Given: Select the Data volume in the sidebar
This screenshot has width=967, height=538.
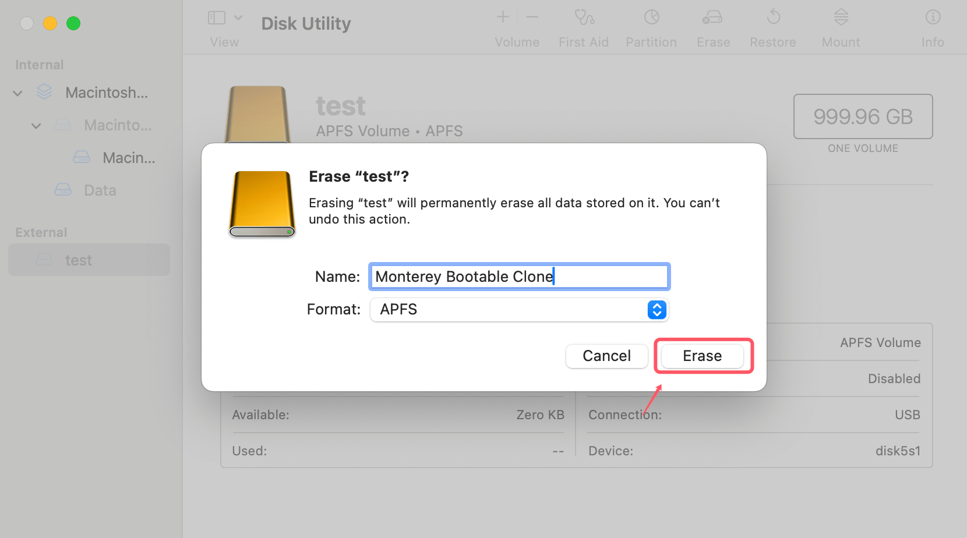Looking at the screenshot, I should click(100, 190).
